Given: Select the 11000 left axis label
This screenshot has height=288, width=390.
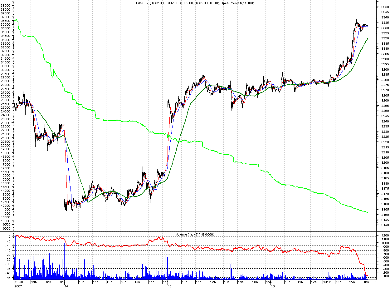Looking at the screenshot, I should click(6, 213).
